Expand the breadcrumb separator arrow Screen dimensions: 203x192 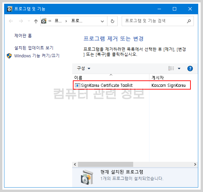pos(66,21)
